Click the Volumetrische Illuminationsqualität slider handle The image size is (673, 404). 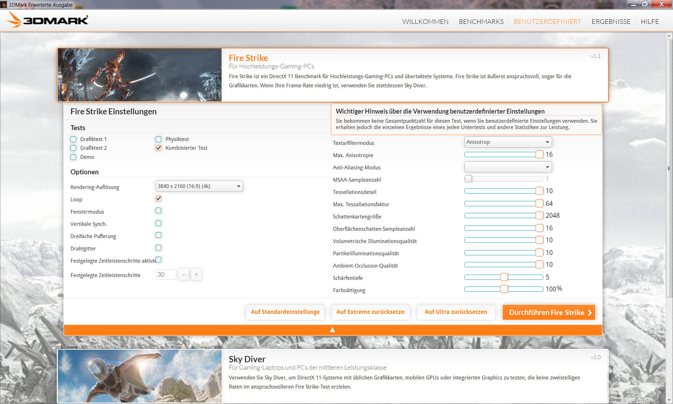pos(539,240)
